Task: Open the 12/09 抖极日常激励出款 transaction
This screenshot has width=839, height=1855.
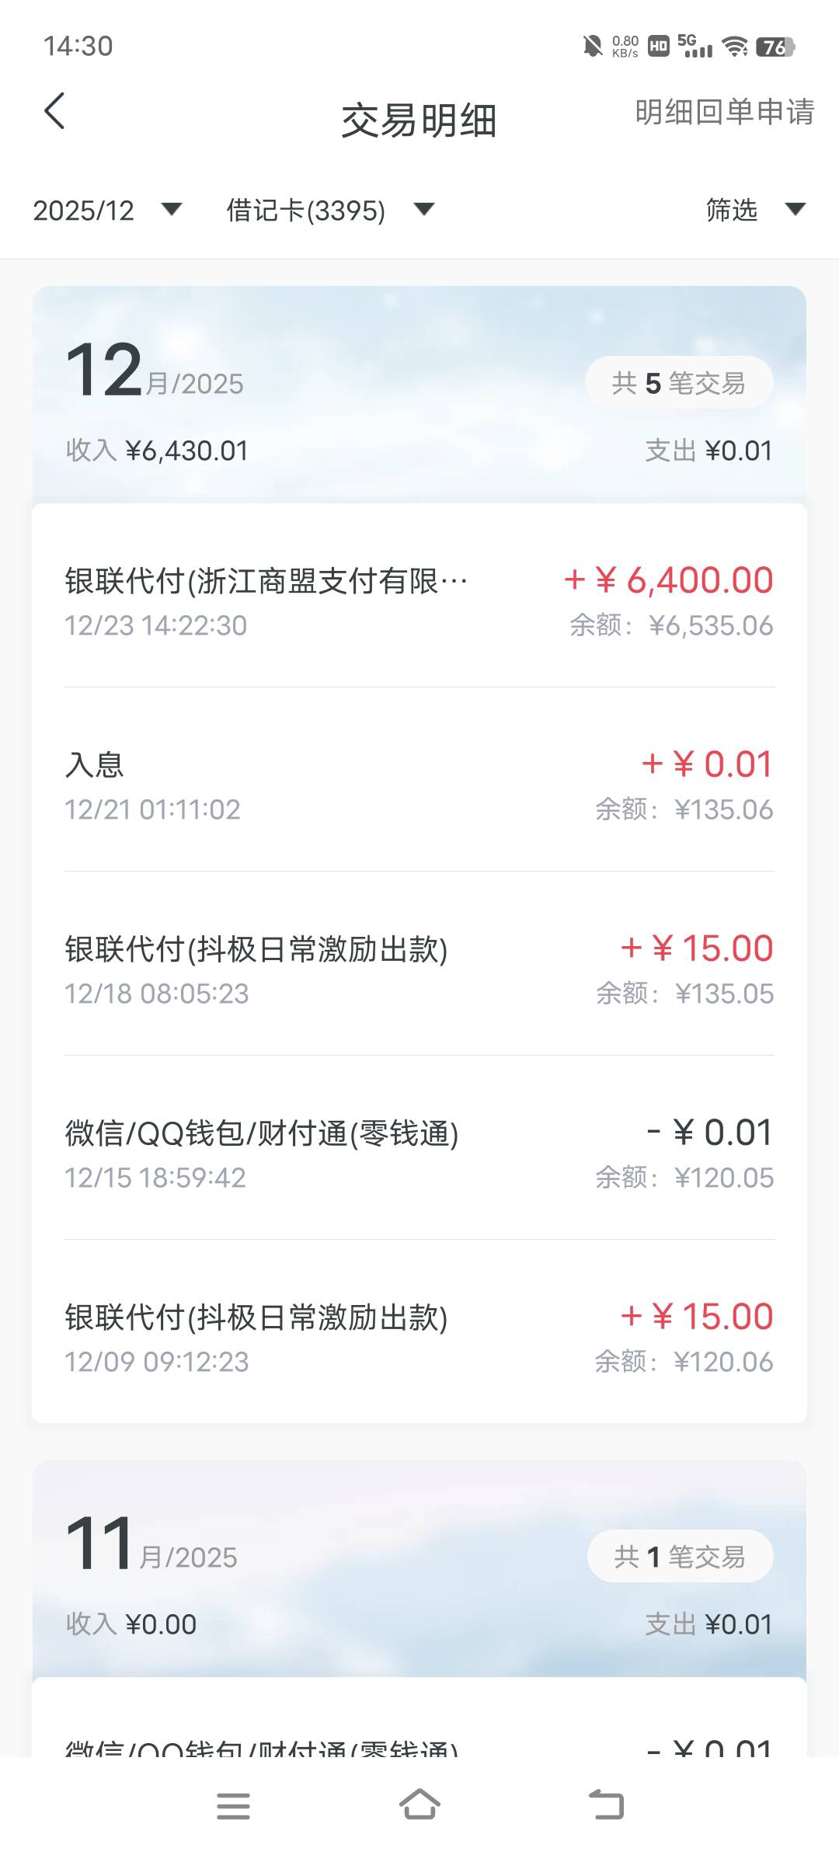Action: [x=419, y=1338]
